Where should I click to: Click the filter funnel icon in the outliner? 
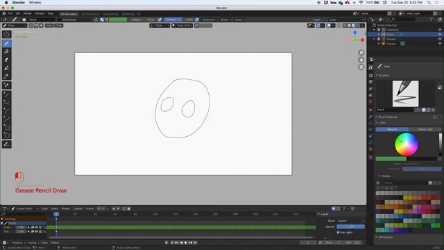pyautogui.click(x=431, y=19)
